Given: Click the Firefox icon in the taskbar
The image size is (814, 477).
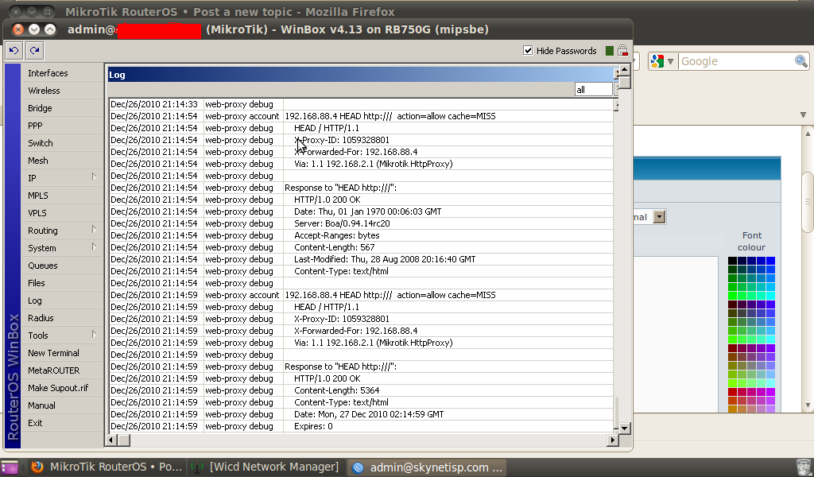Looking at the screenshot, I should tap(37, 467).
